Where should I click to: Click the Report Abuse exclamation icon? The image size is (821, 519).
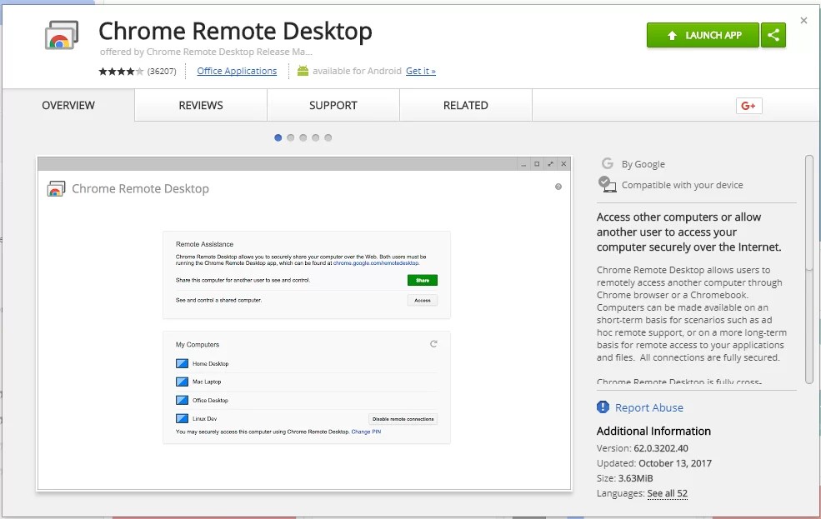pyautogui.click(x=603, y=407)
